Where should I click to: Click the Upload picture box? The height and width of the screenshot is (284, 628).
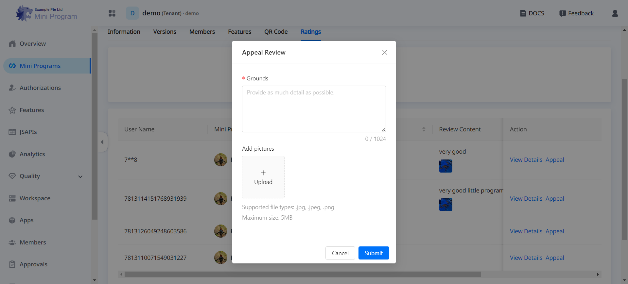263,177
